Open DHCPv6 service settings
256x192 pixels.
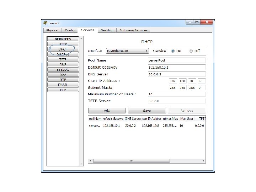click(x=63, y=54)
